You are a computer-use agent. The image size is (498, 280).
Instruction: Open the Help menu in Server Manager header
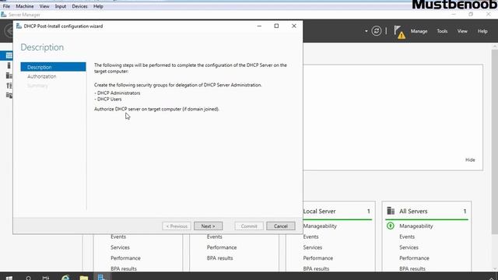(x=482, y=31)
